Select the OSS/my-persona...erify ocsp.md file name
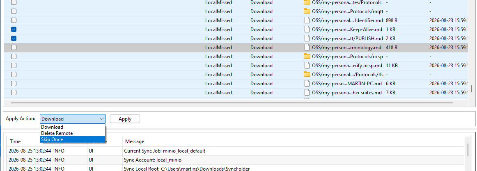The height and width of the screenshot is (171, 477). 347,66
